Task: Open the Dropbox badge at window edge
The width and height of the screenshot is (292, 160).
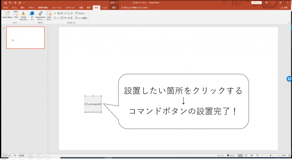Action: pos(289,79)
